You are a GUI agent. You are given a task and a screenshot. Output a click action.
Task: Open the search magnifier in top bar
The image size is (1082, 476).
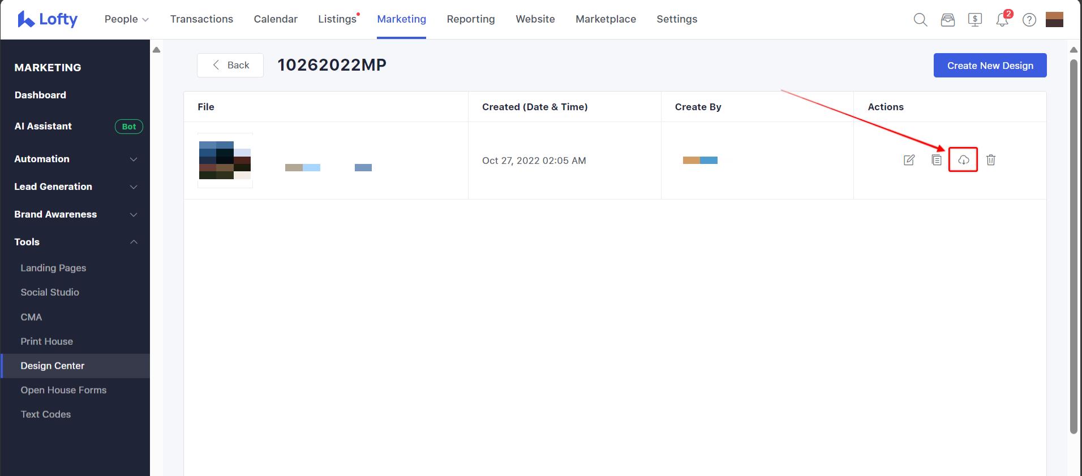point(920,20)
